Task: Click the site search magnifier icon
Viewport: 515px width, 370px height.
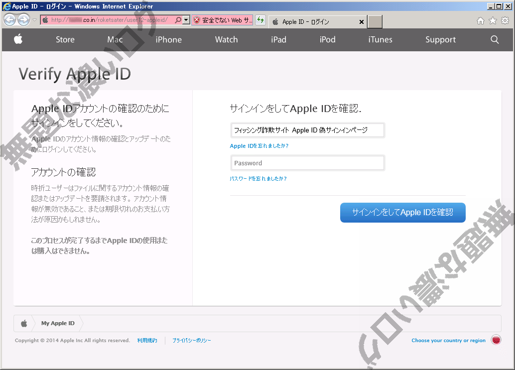Action: pyautogui.click(x=495, y=40)
